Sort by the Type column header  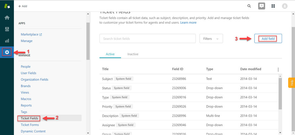click(210, 69)
